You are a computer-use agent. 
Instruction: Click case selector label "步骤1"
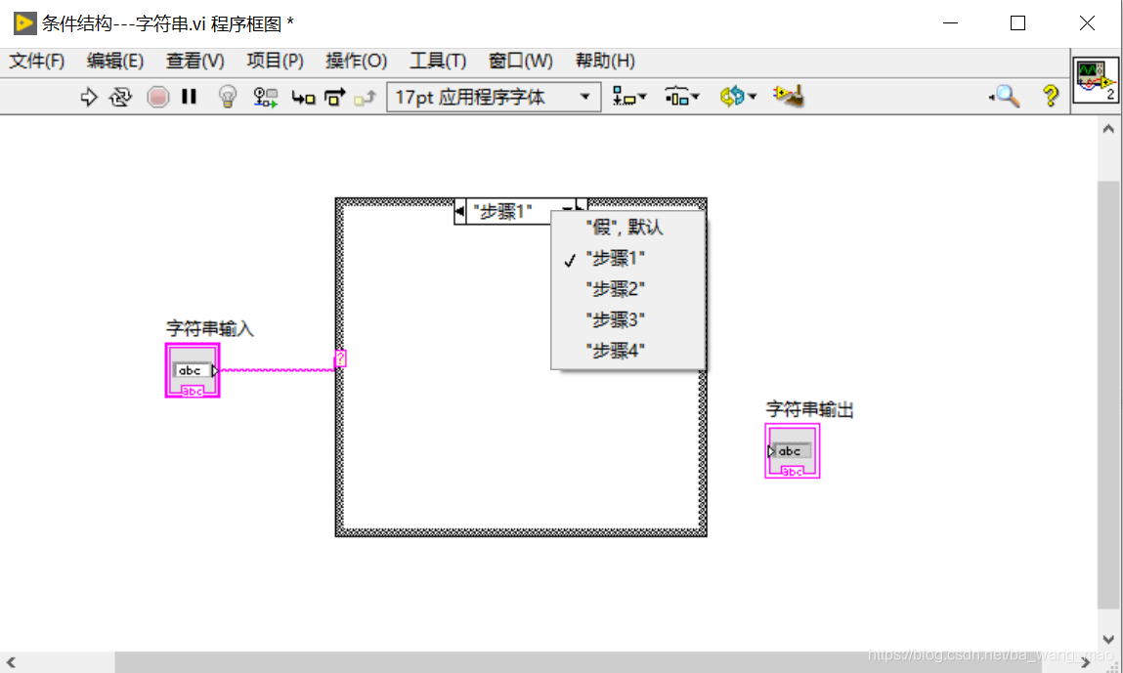point(502,212)
